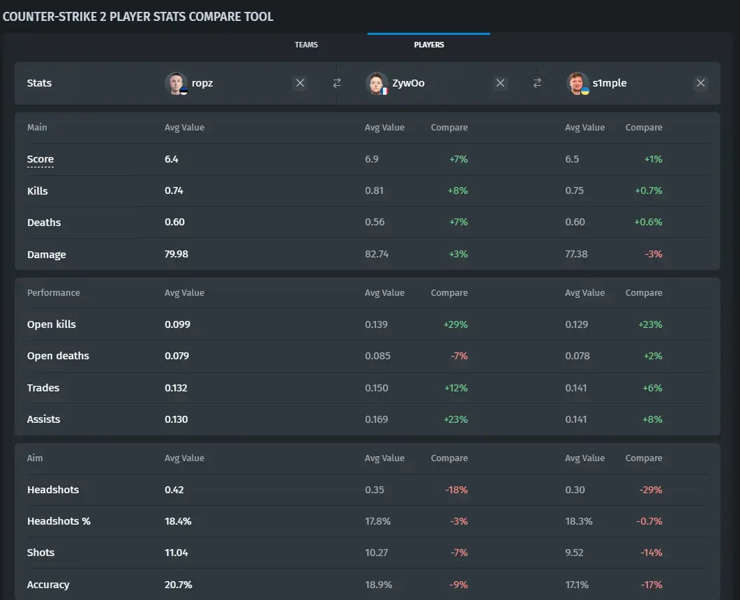Click the Shots row label
Image resolution: width=740 pixels, height=600 pixels.
(x=40, y=553)
